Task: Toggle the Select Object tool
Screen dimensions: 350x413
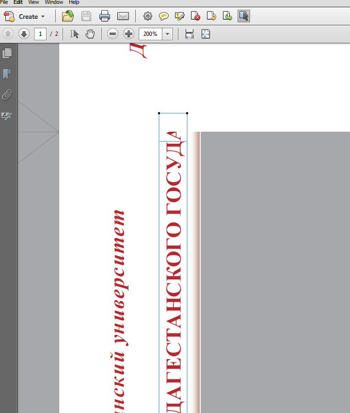Action: point(244,16)
